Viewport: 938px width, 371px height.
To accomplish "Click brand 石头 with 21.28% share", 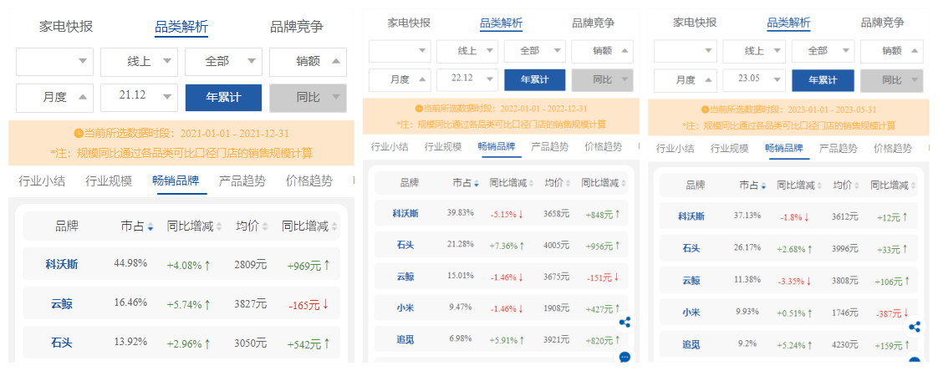I will [405, 244].
